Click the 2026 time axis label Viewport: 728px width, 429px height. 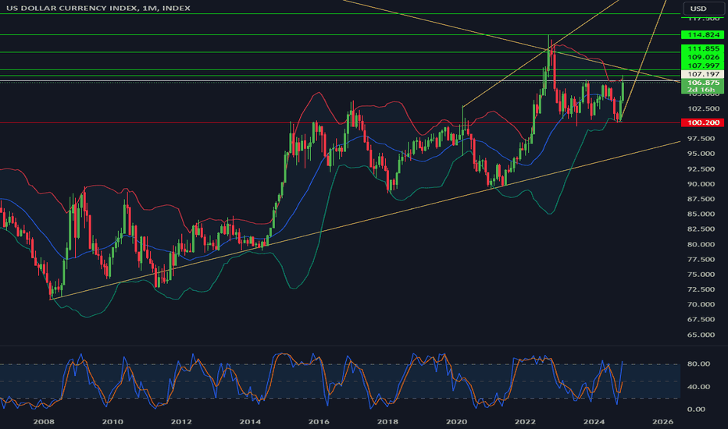pos(662,421)
